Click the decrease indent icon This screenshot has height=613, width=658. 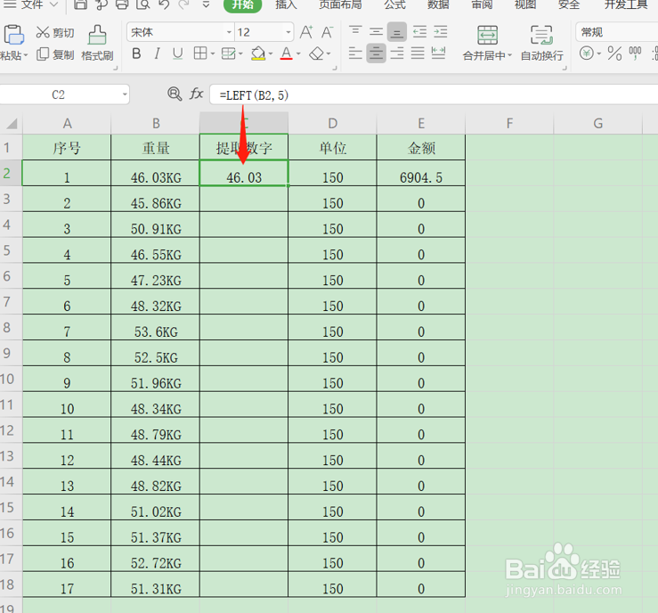point(419,32)
